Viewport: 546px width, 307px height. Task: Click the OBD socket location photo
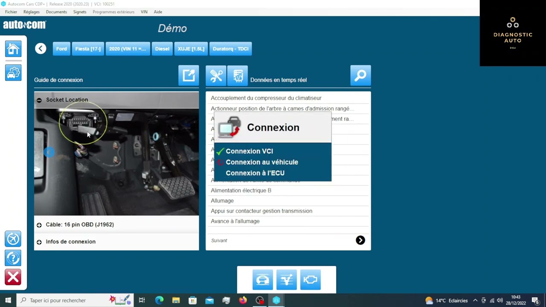(116, 162)
